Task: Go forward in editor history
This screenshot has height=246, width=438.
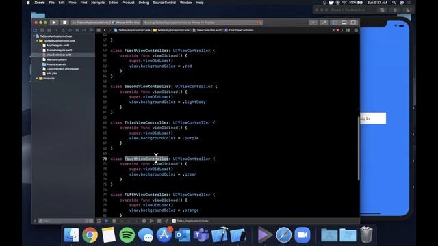Action: [110, 30]
